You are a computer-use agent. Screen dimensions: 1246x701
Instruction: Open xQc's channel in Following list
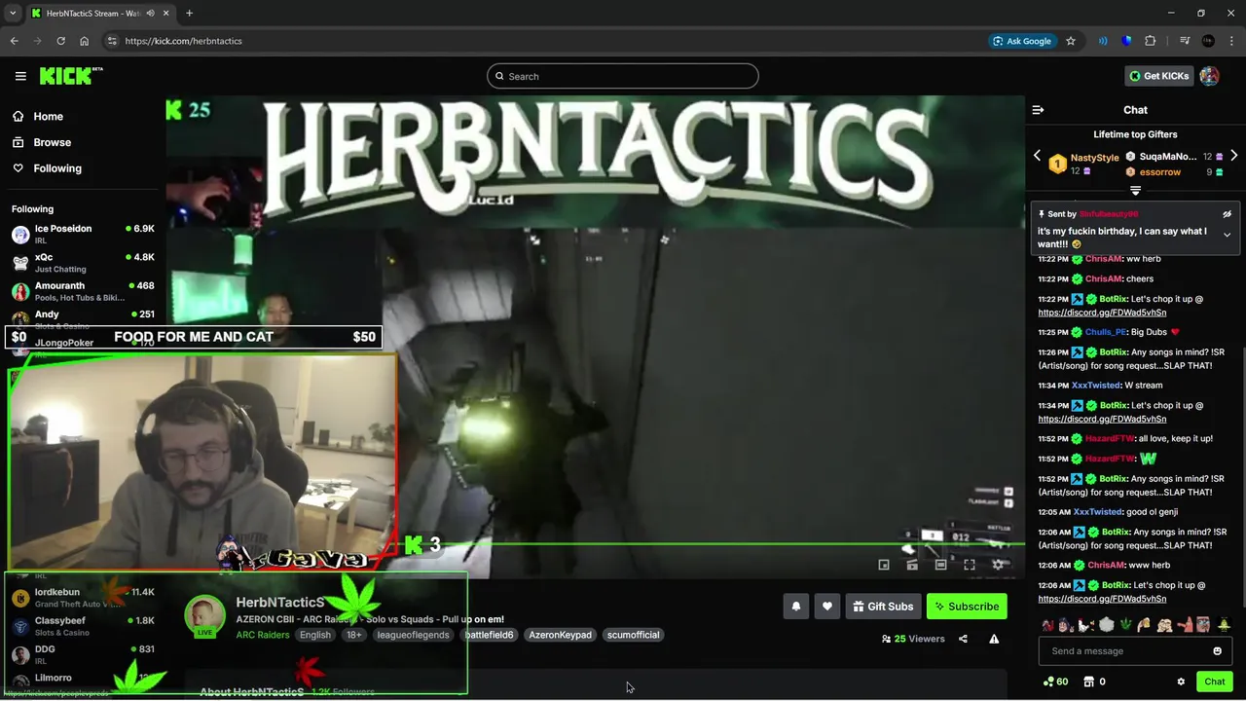(x=83, y=263)
